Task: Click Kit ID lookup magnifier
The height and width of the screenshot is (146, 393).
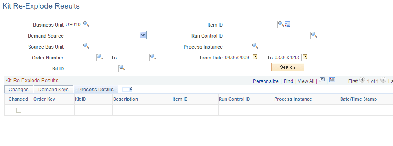Action: [x=122, y=68]
